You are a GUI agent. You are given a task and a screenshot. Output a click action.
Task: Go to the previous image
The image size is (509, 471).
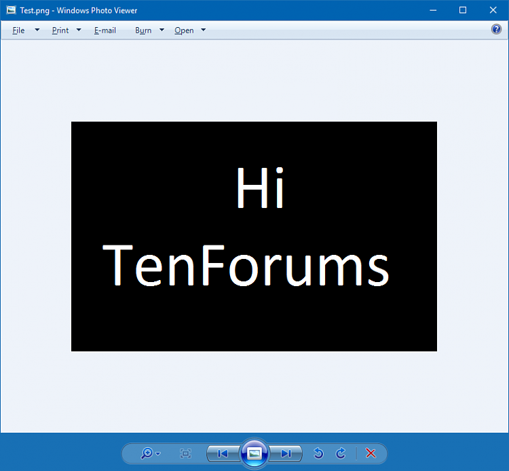point(223,453)
